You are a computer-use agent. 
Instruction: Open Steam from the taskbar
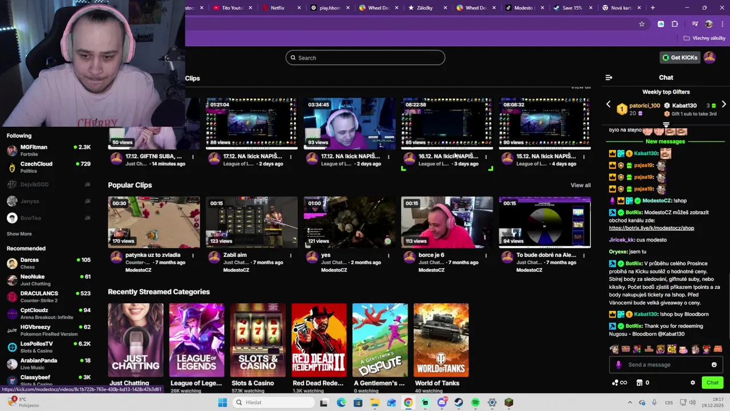tap(459, 402)
